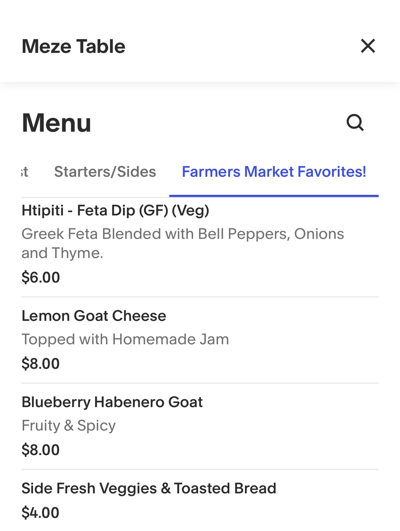Image resolution: width=400 pixels, height=531 pixels.
Task: Open menu search with magnifying glass icon
Action: pyautogui.click(x=355, y=123)
